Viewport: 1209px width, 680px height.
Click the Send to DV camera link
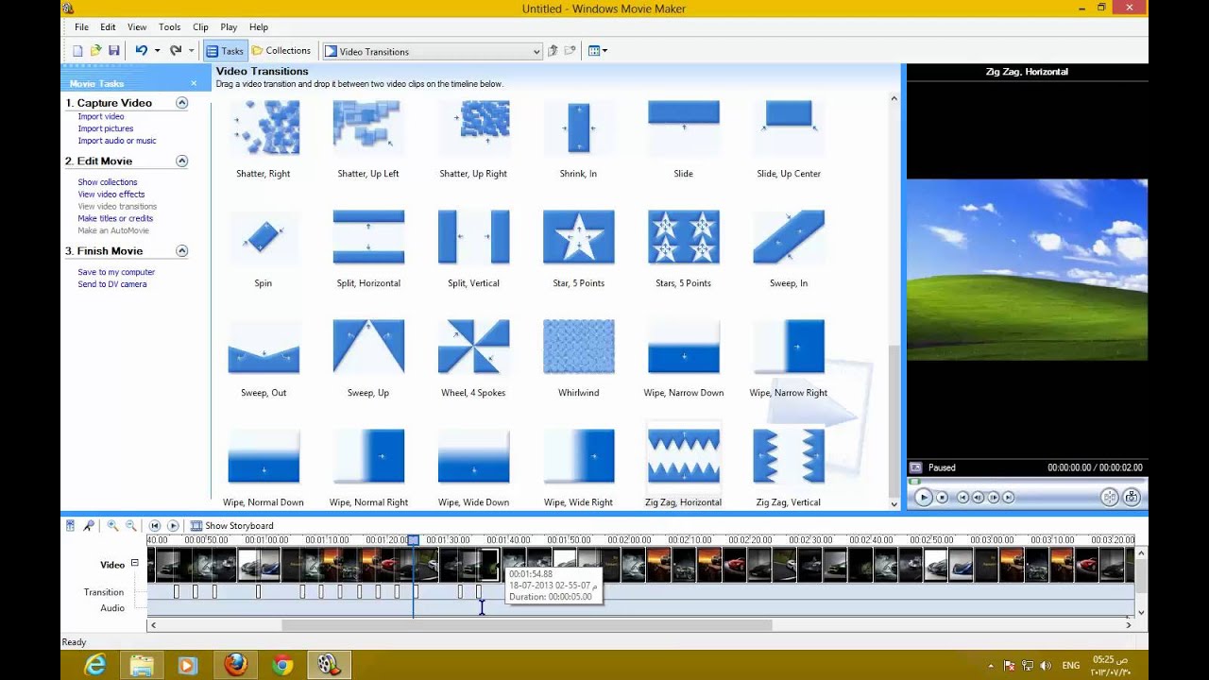(x=112, y=284)
